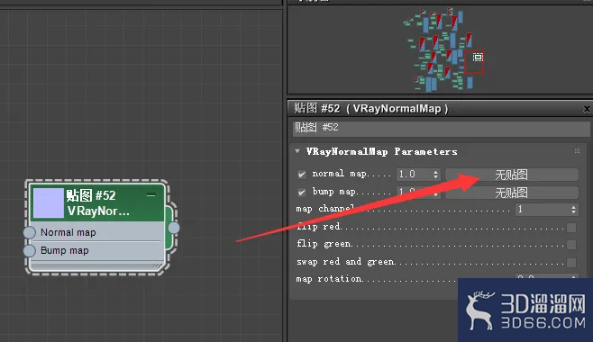
Task: Click the Normal map input socket
Action: tap(30, 232)
